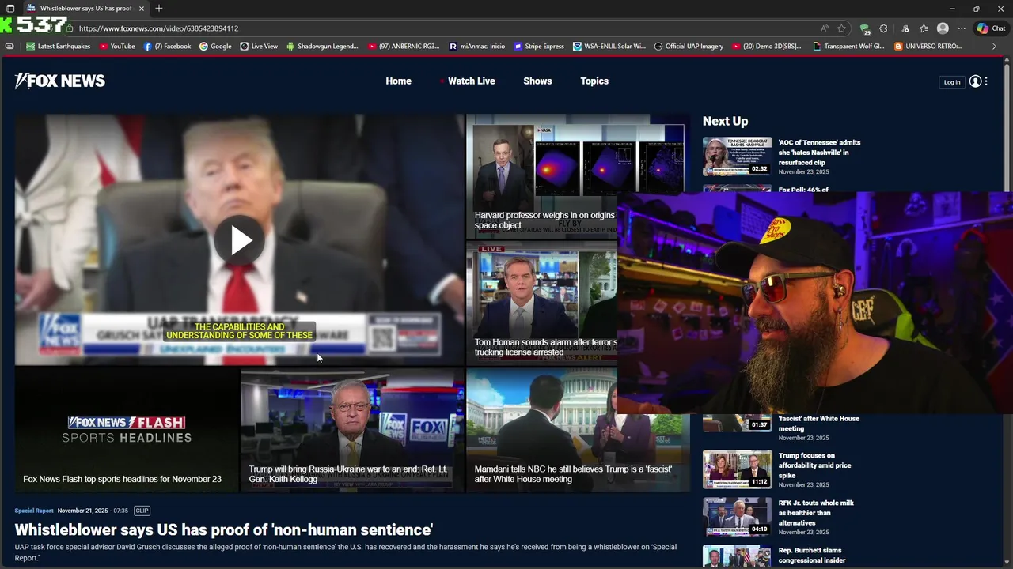Screen dimensions: 1013x569
Task: Open the miAnmac. Inicio bookmark
Action: (x=476, y=47)
